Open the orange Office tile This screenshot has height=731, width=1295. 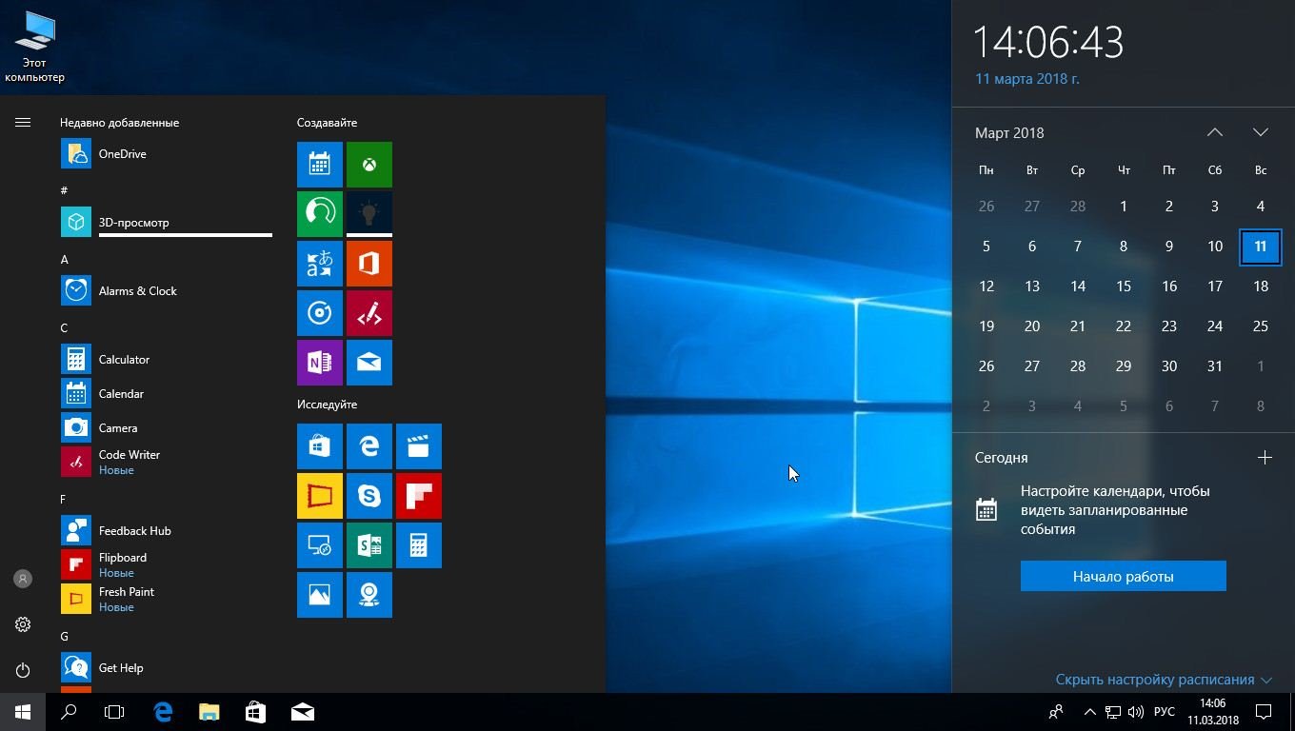[x=369, y=264]
